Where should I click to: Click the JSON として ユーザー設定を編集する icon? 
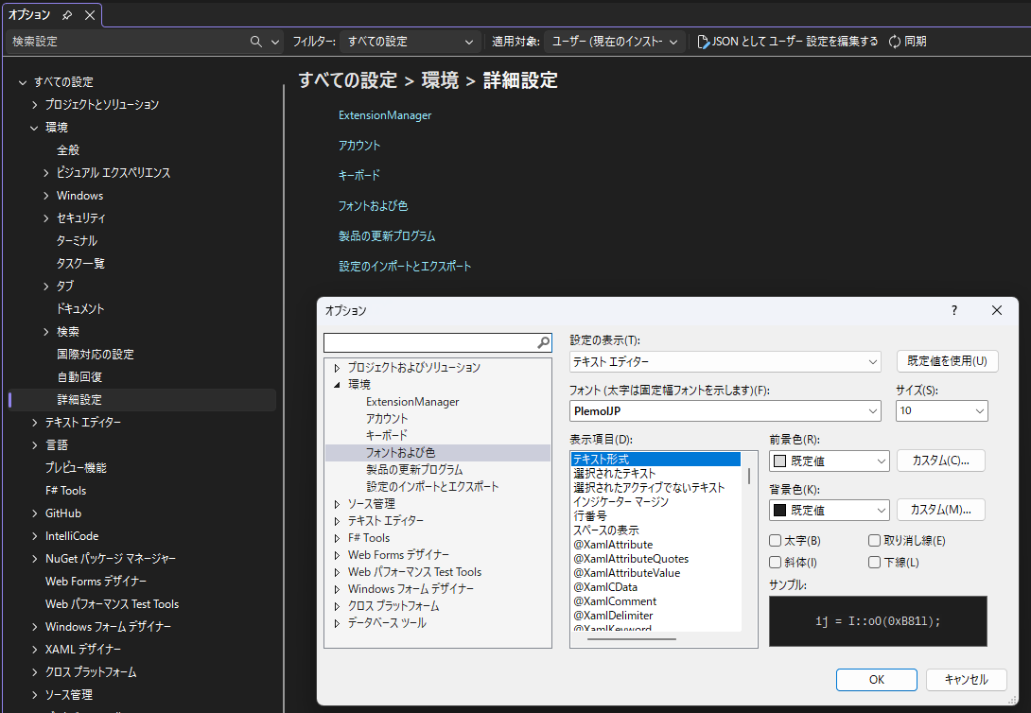[702, 42]
